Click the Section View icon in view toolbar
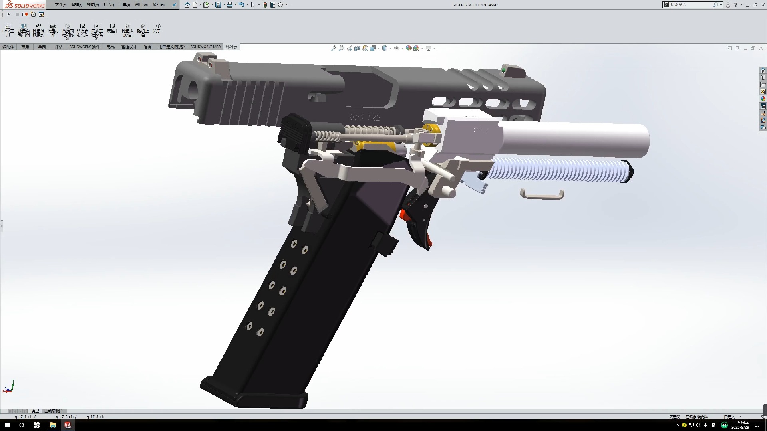Image resolution: width=767 pixels, height=431 pixels. 357,48
